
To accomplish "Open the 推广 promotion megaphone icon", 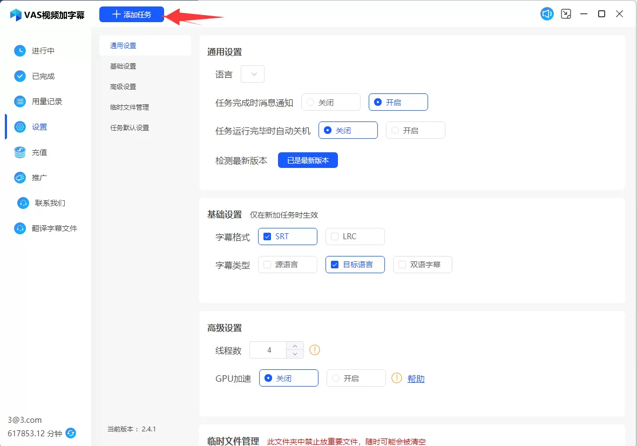I will pos(20,178).
